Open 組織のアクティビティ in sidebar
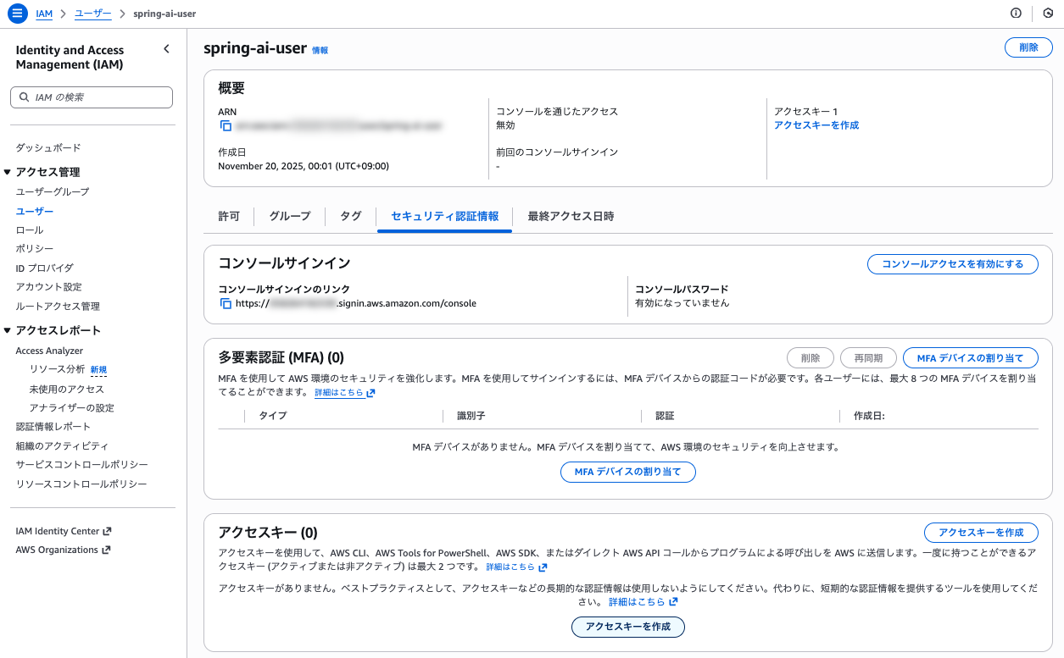 pyautogui.click(x=62, y=445)
